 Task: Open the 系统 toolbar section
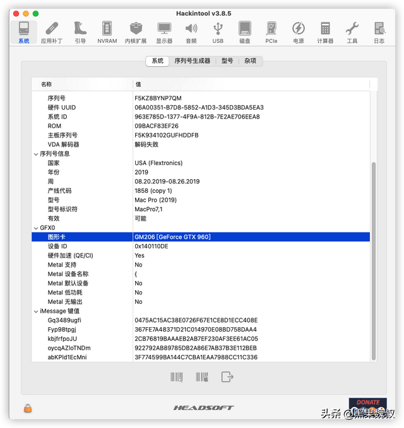24,32
